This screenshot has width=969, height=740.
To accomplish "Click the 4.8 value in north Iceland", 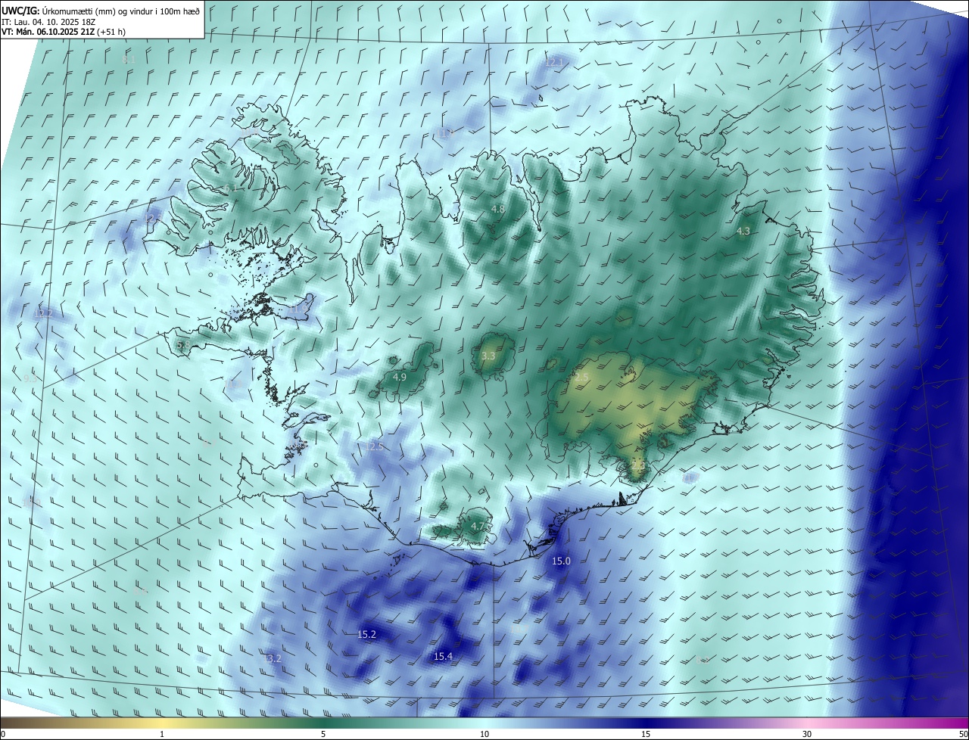I will pos(497,209).
